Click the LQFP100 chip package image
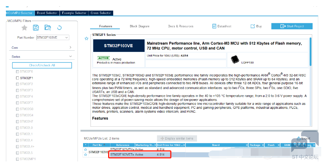This screenshot has height=163, width=322. point(235,60)
